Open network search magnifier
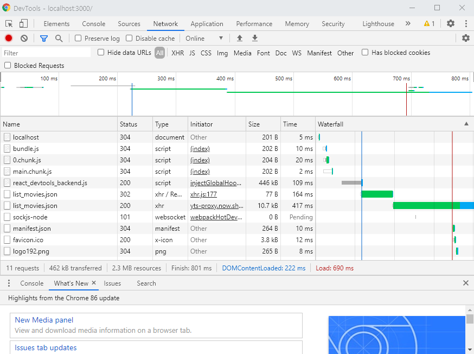The width and height of the screenshot is (474, 354). [59, 38]
